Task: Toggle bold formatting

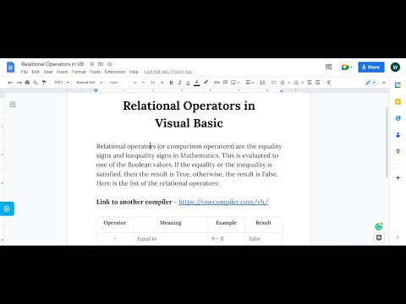Action: pos(171,83)
